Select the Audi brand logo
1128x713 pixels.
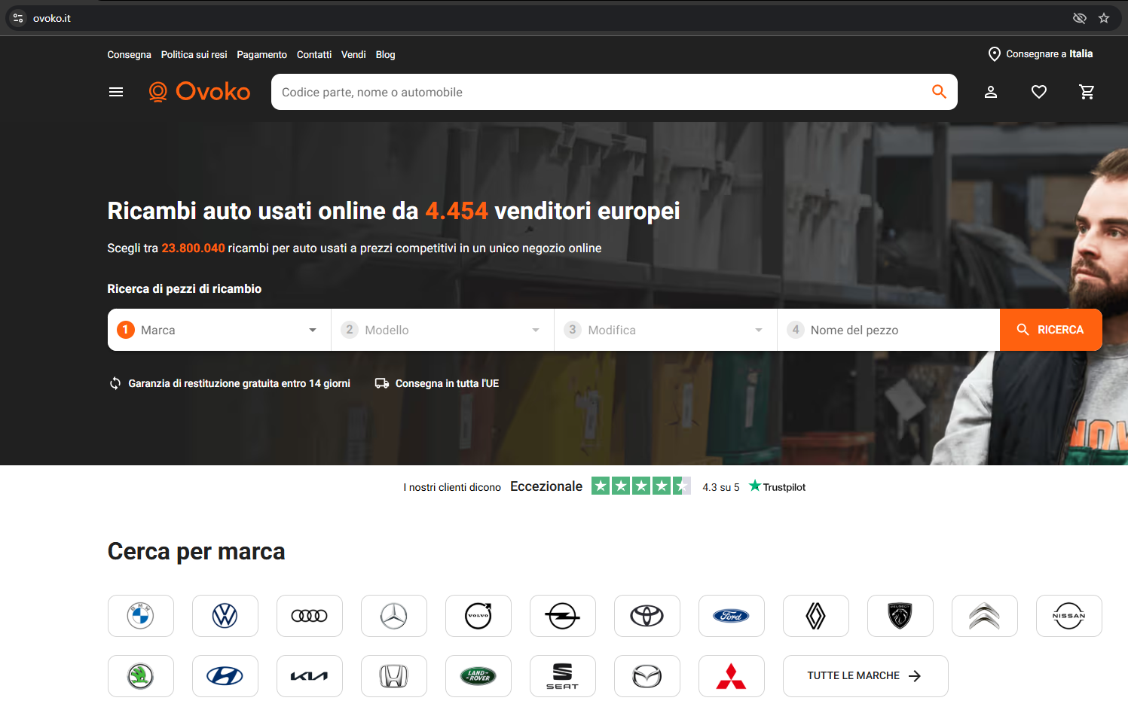point(310,616)
